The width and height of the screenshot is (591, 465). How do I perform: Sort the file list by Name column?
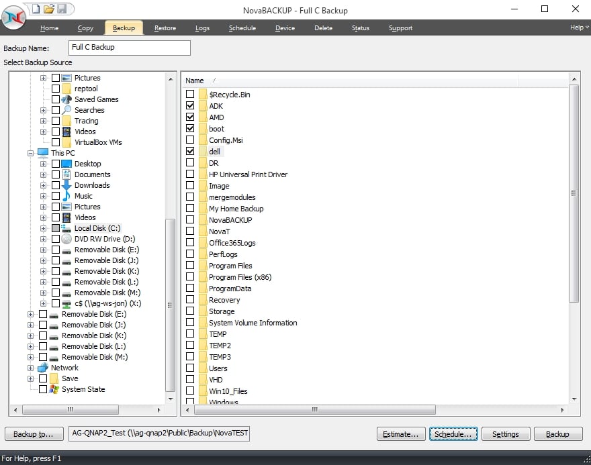pyautogui.click(x=351, y=81)
